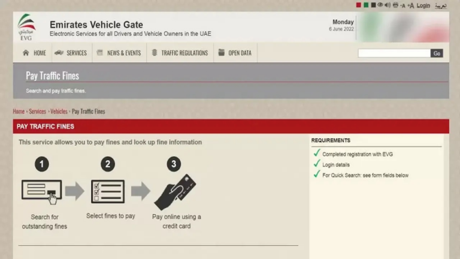Click the speaker read-aloud icon
Image resolution: width=460 pixels, height=259 pixels.
387,5
